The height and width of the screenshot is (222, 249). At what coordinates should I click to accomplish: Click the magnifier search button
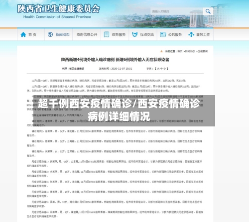208,11
